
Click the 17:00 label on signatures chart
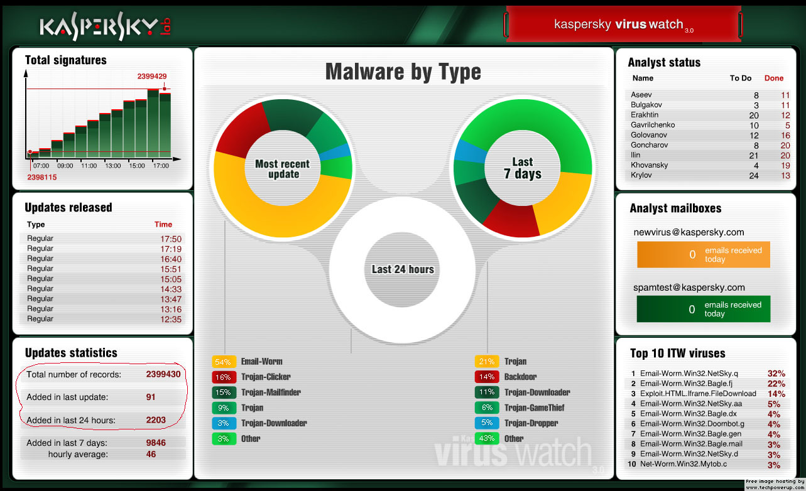pos(161,166)
